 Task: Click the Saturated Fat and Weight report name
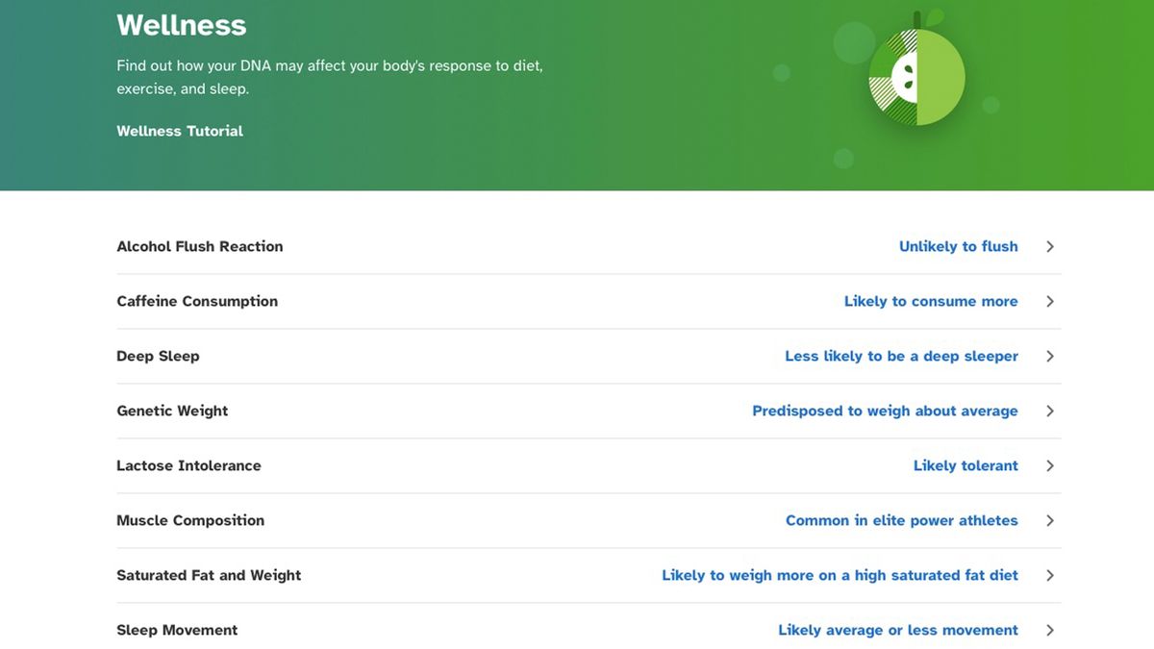tap(209, 575)
